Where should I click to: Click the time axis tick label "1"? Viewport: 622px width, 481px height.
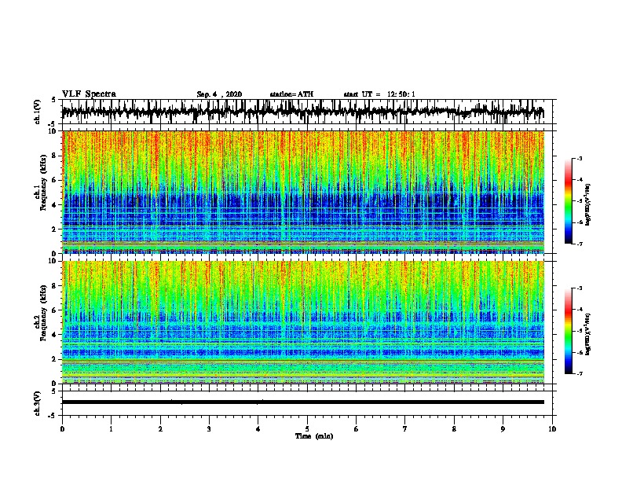click(x=111, y=429)
